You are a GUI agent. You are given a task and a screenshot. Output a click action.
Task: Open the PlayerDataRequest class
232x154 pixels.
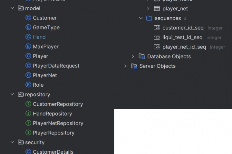pos(56,66)
